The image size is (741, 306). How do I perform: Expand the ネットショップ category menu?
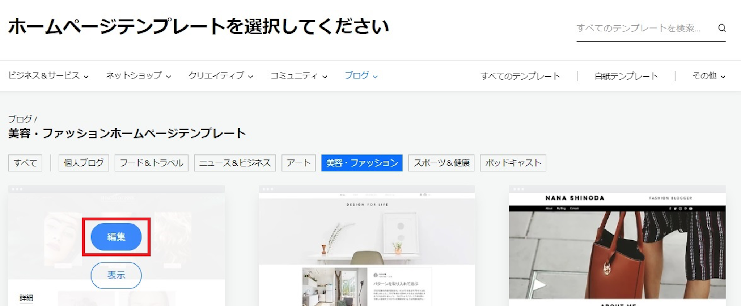tap(138, 76)
